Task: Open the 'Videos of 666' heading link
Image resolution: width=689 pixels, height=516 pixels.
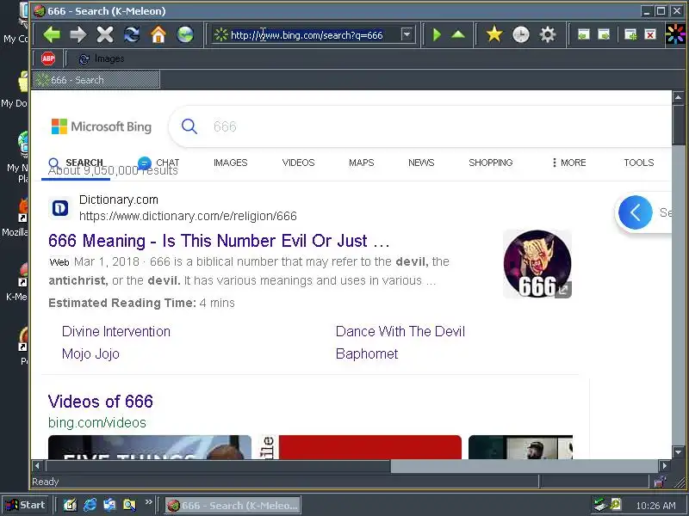Action: click(101, 402)
